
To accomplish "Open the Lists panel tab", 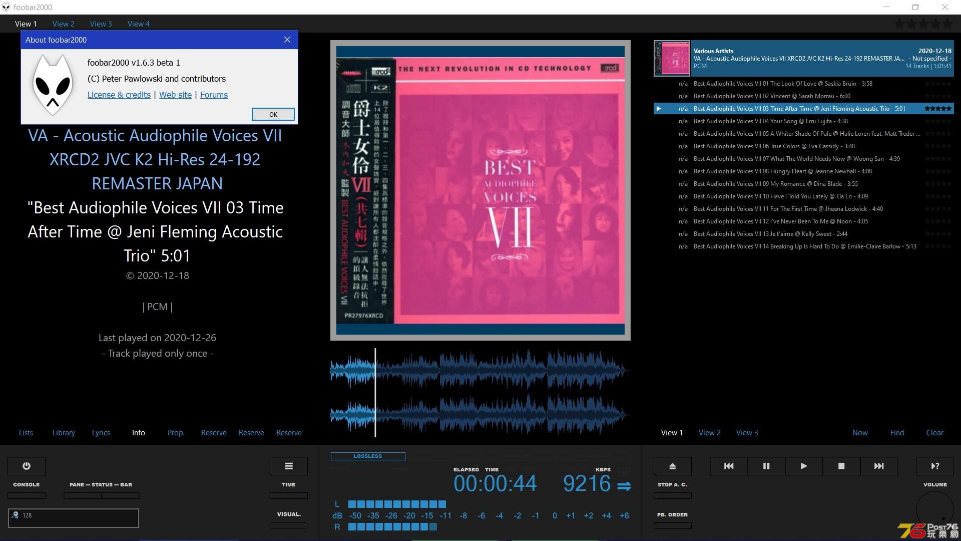I will coord(26,433).
